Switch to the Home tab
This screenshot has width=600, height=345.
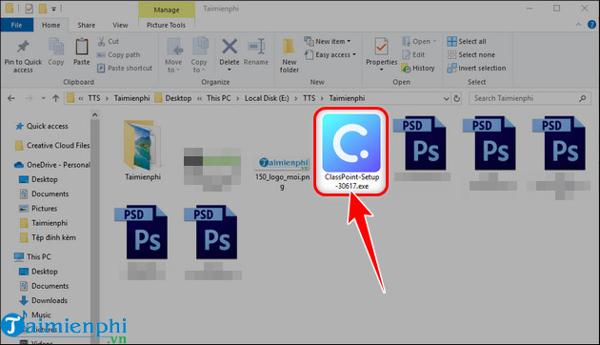tap(50, 25)
